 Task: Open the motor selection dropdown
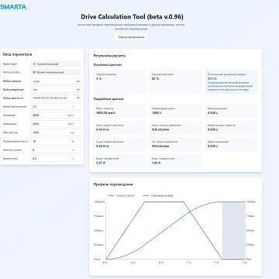point(56,98)
